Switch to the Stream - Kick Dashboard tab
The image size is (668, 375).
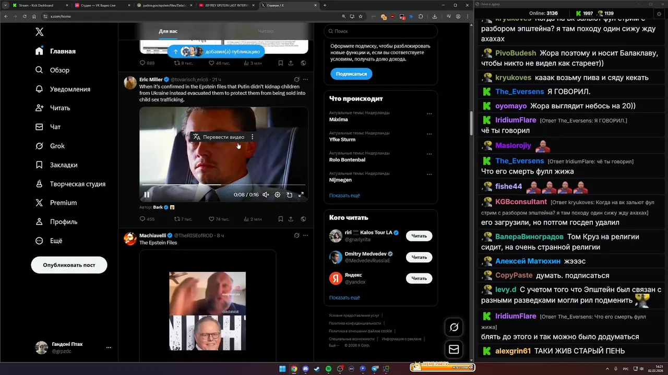coord(40,5)
